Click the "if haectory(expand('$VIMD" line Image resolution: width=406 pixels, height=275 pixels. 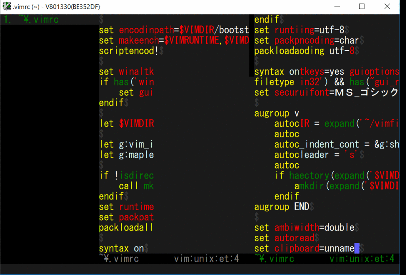[337, 175]
